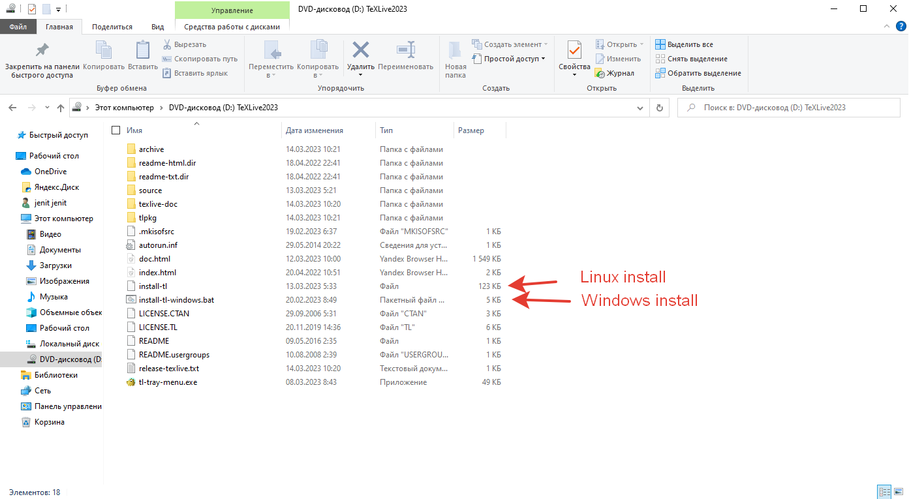Image resolution: width=909 pixels, height=499 pixels.
Task: Open the Копировать в dropdown
Action: click(x=318, y=70)
